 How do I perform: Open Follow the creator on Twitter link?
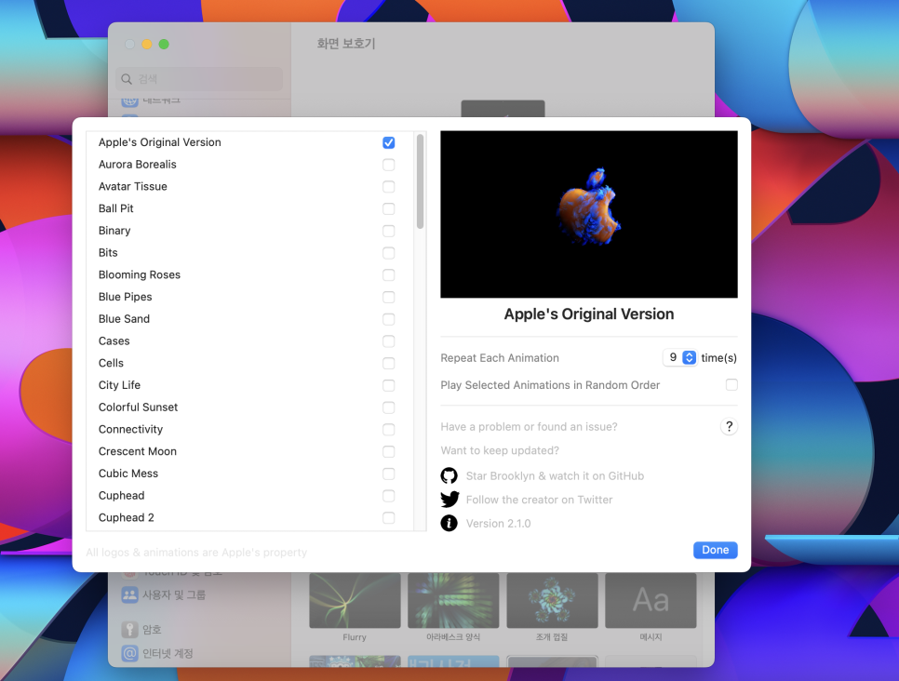point(539,500)
